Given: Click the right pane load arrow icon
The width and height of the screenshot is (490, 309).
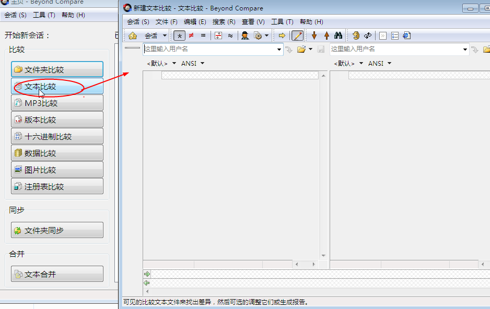Looking at the screenshot, I should 475,50.
